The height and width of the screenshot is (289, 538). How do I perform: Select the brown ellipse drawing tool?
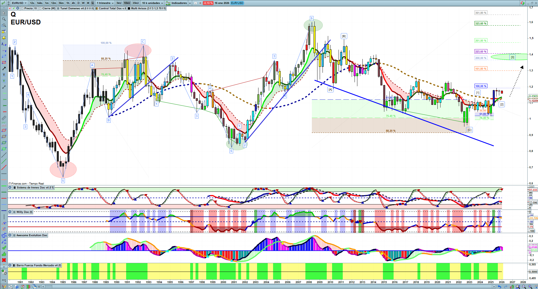pos(4,136)
